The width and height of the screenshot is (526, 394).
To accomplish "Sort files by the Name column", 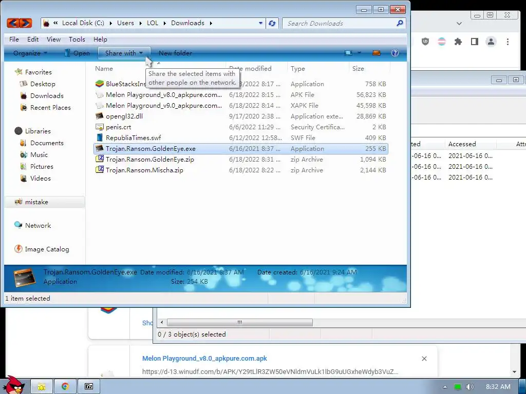I will tap(104, 68).
